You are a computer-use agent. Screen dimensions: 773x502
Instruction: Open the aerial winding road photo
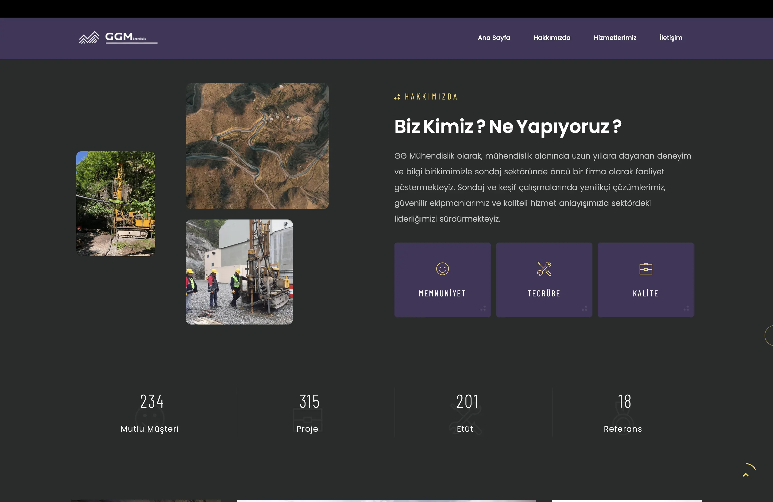coord(257,146)
